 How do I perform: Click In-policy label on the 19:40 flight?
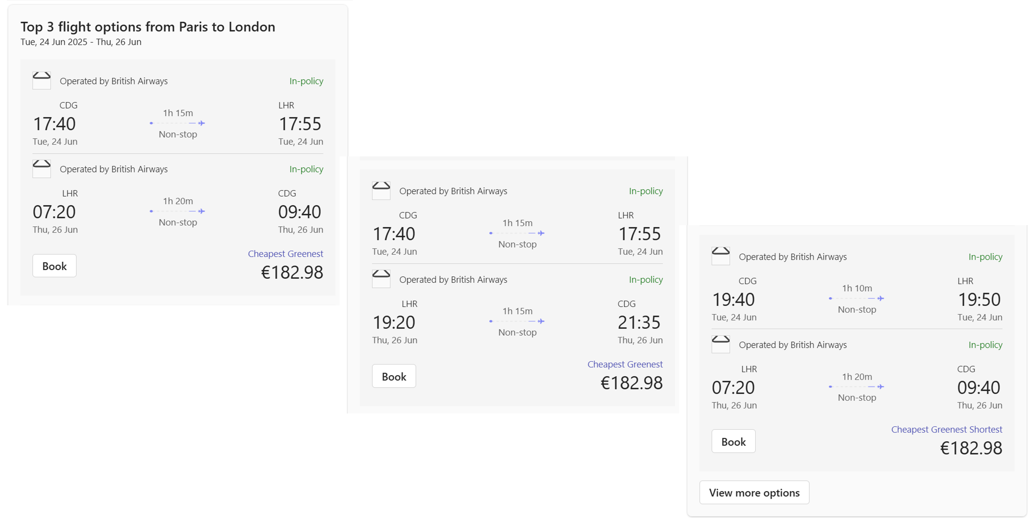coord(985,257)
